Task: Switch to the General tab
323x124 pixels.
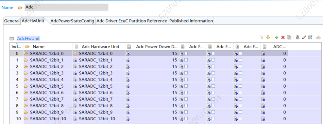Action: (x=12, y=21)
